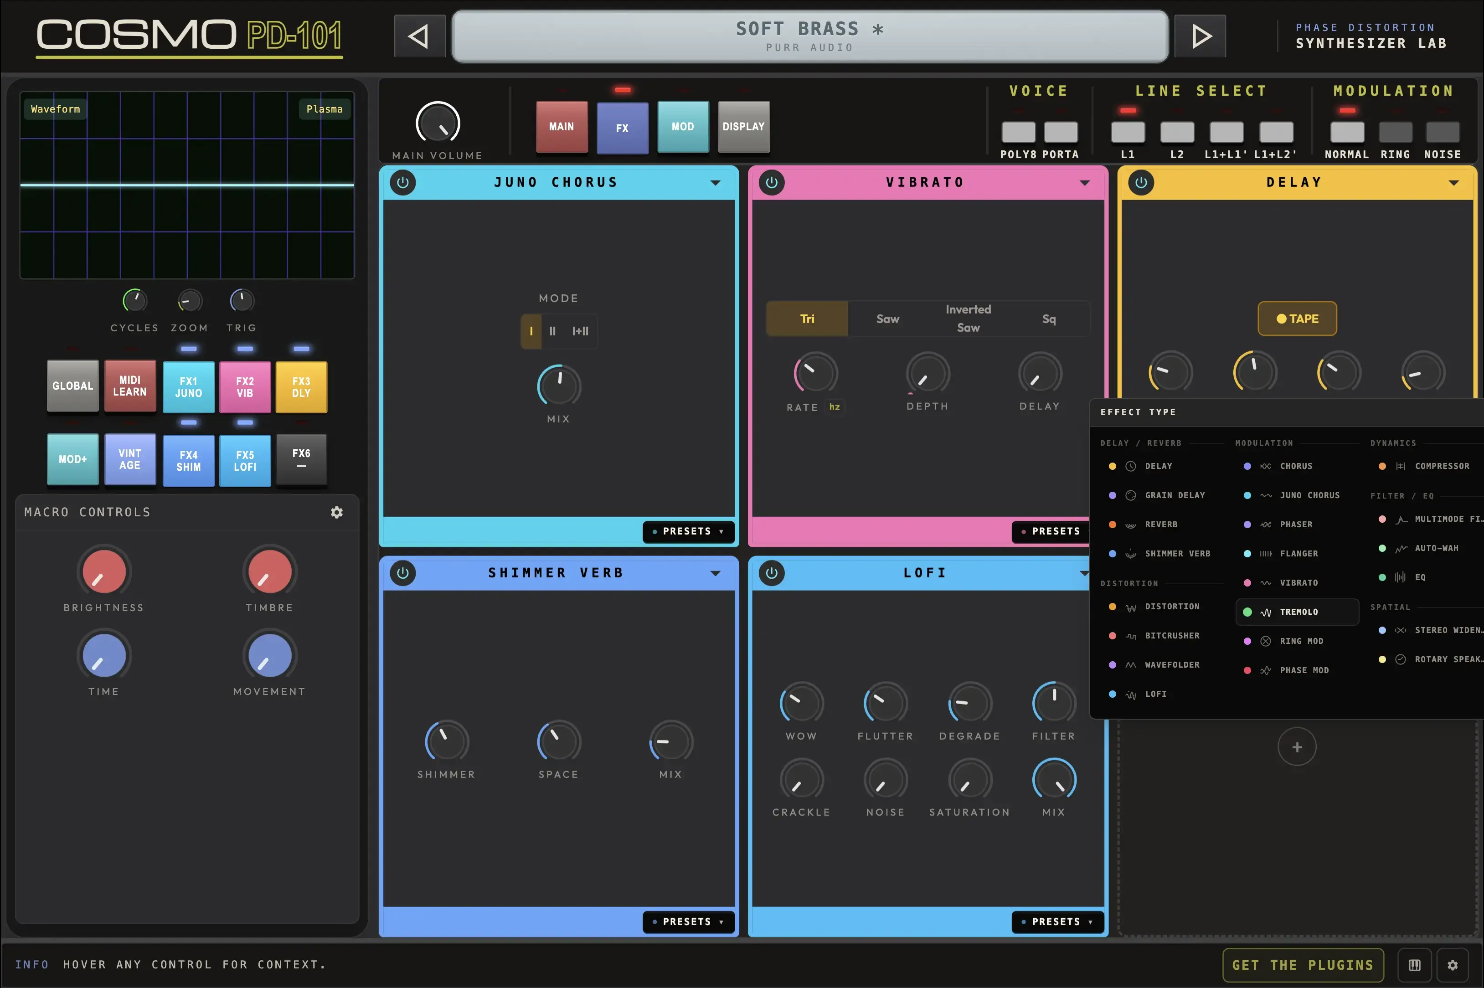Click the VINTAGE button
This screenshot has width=1484, height=988.
click(130, 459)
